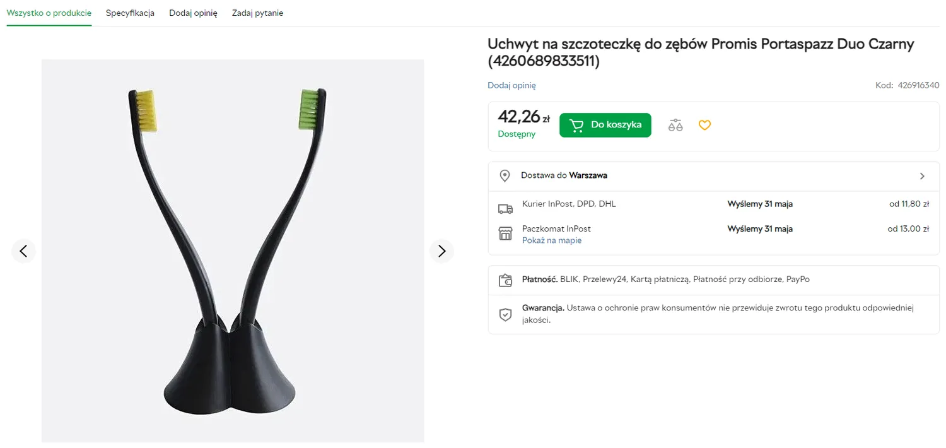This screenshot has height=448, width=946.
Task: Click the warranty shield icon
Action: [x=505, y=314]
